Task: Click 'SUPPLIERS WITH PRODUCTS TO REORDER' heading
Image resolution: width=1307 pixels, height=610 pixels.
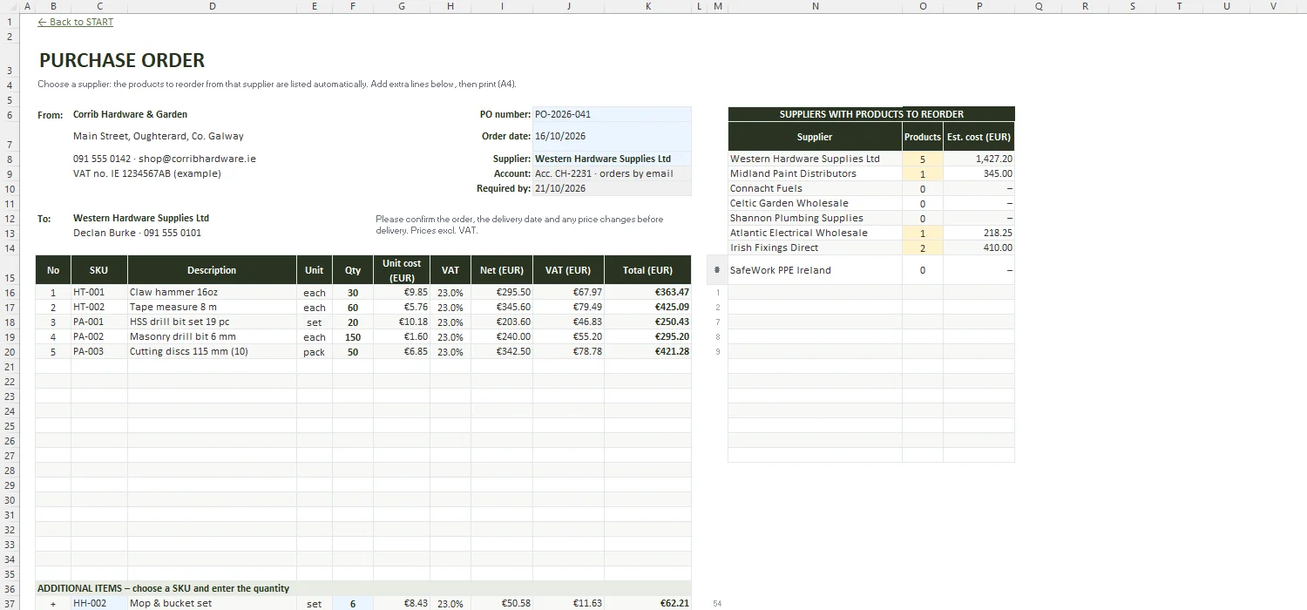Action: [x=871, y=114]
